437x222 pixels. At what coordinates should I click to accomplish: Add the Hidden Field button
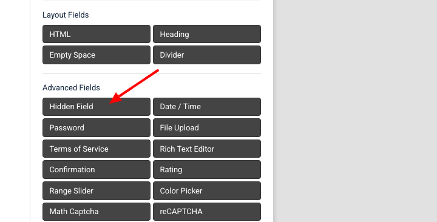pos(97,107)
